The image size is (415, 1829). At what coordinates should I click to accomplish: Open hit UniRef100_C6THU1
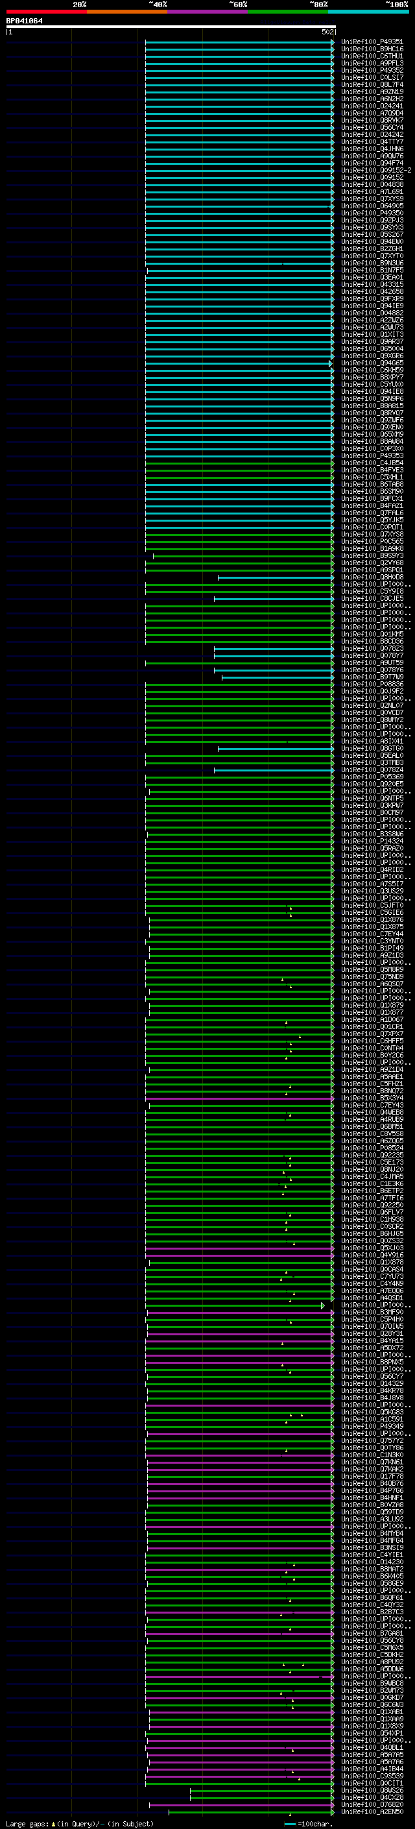[x=372, y=56]
